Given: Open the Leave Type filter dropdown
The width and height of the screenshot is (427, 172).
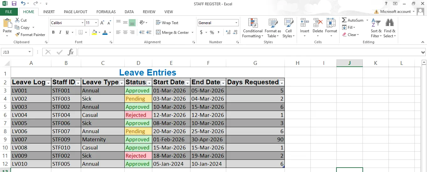Looking at the screenshot, I should (x=122, y=83).
